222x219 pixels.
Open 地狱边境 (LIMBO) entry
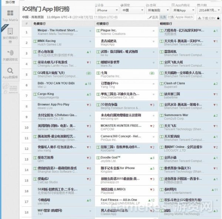[113, 189]
